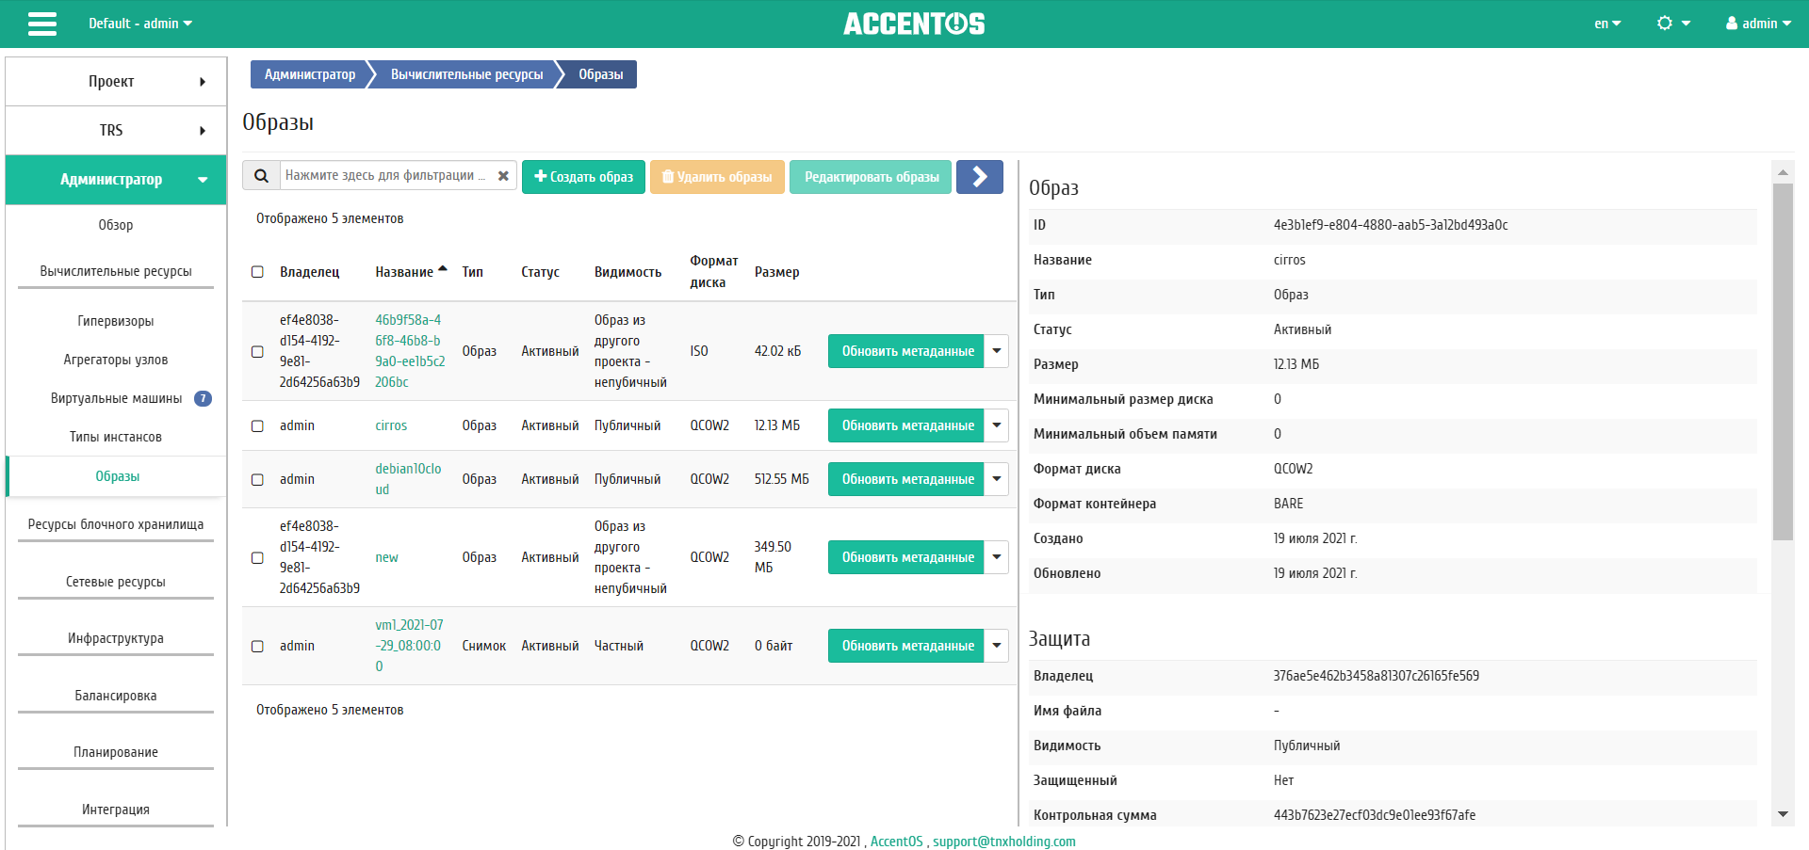Image resolution: width=1809 pixels, height=850 pixels.
Task: Go to Администратор breadcrumb
Action: (x=309, y=74)
